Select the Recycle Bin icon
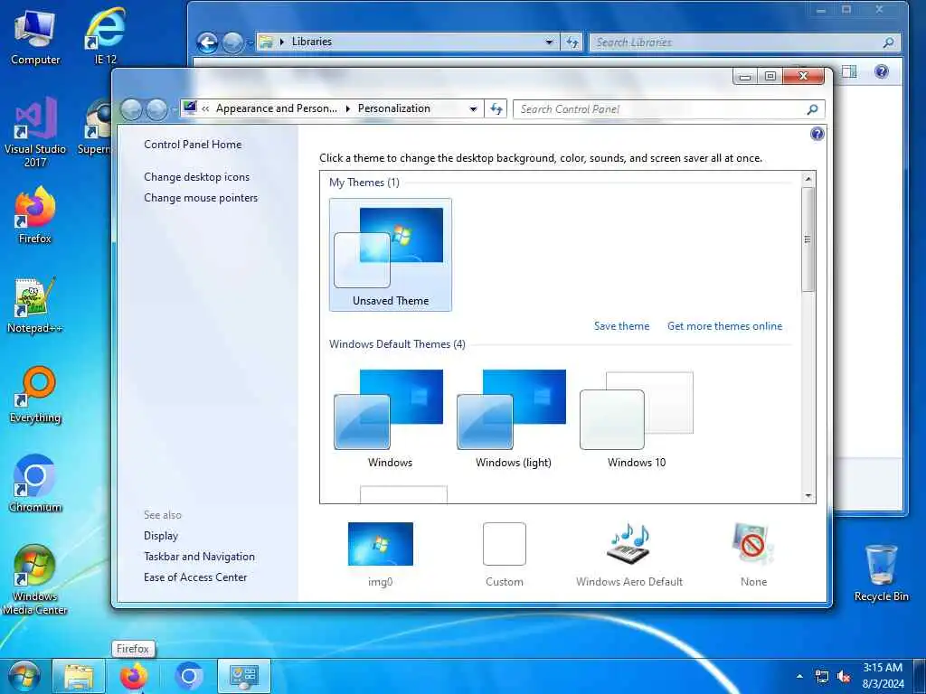 tap(881, 573)
